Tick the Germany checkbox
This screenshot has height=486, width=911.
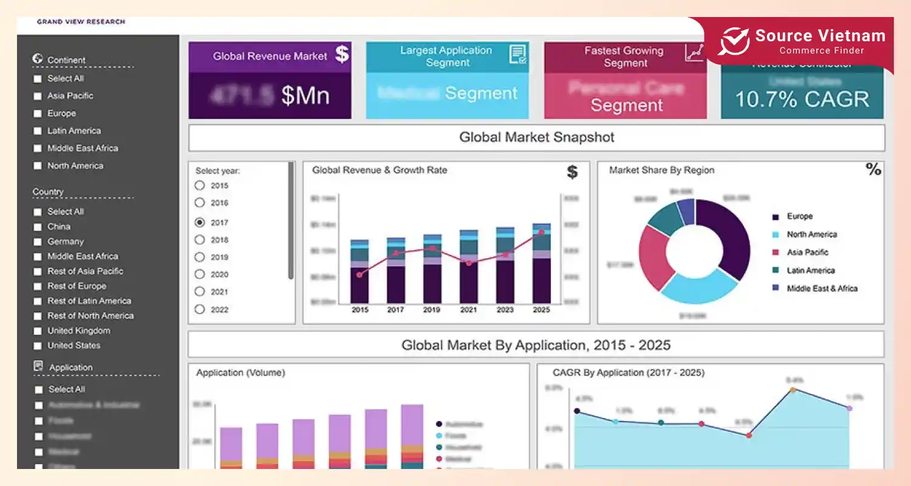(x=38, y=242)
